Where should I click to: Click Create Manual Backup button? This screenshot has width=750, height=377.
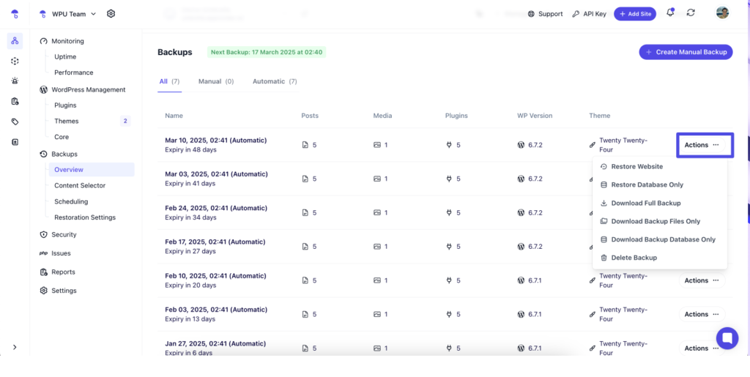pyautogui.click(x=686, y=52)
